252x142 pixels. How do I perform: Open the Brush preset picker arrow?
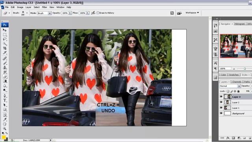pos(27,13)
